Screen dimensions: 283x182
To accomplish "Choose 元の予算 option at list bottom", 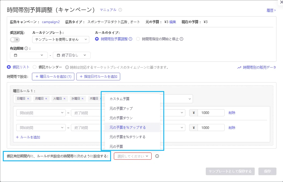I will (132, 146).
